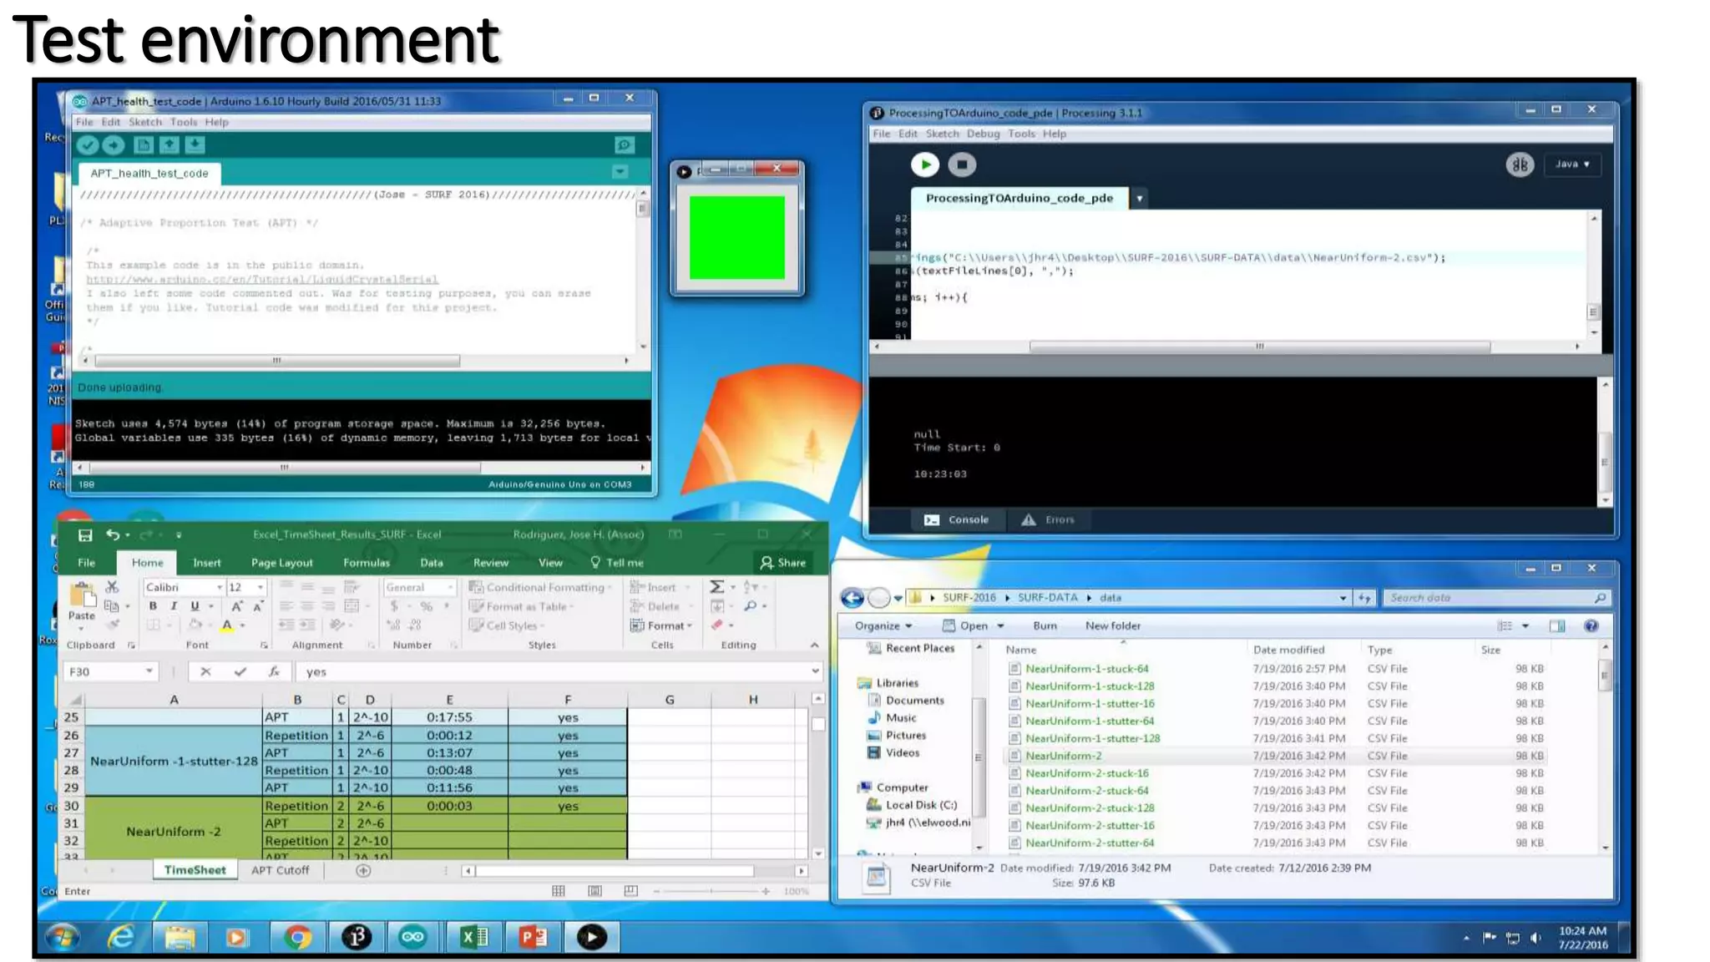Toggle the Processing debugger icon
Image resolution: width=1710 pixels, height=962 pixels.
click(1520, 165)
